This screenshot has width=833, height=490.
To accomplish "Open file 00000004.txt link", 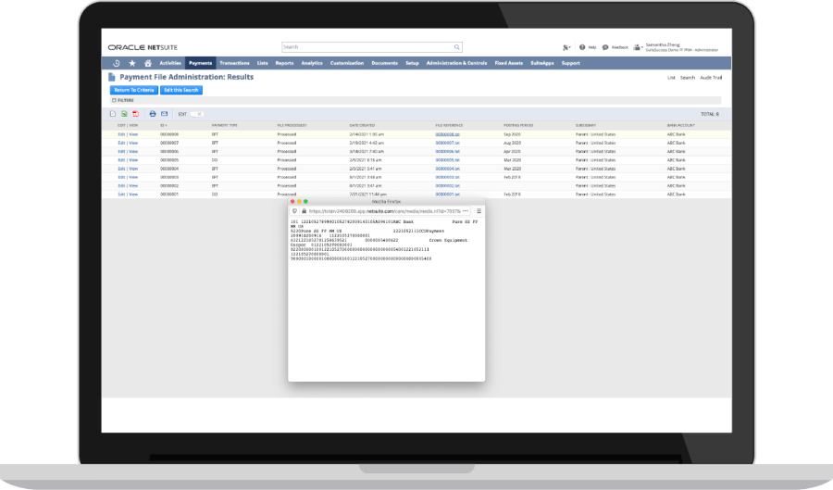I will tap(447, 169).
